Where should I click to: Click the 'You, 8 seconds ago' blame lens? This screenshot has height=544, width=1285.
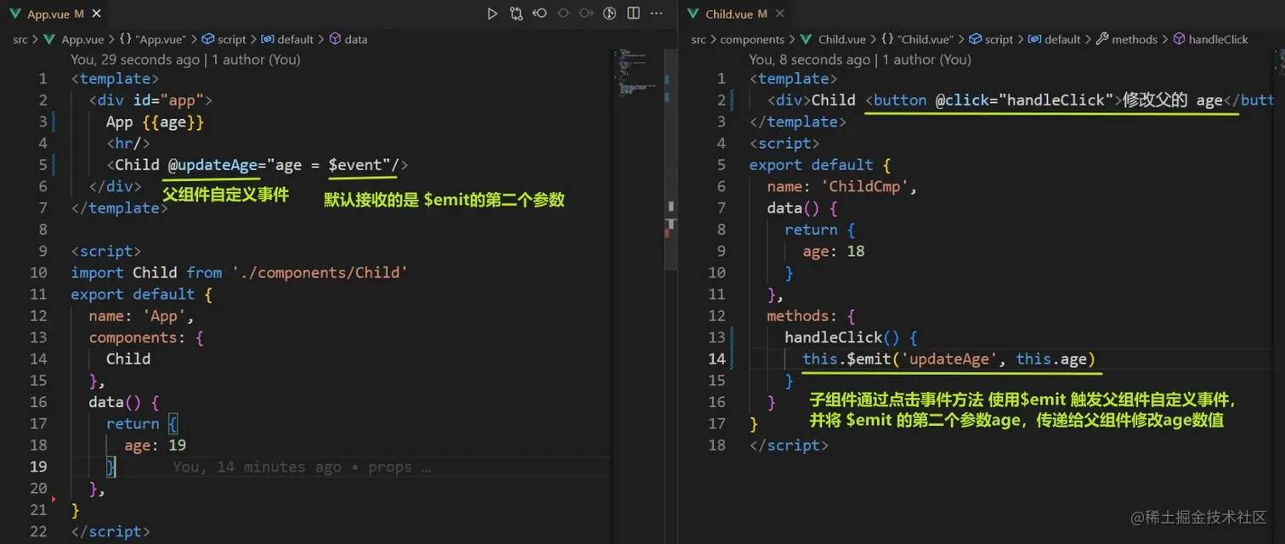click(x=810, y=59)
